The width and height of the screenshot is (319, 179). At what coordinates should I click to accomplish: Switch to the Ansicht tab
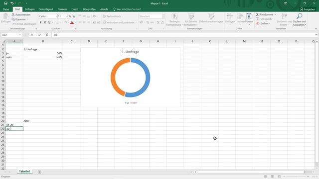[x=104, y=9]
